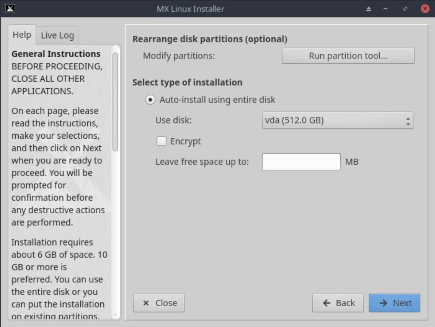Image resolution: width=435 pixels, height=327 pixels.
Task: Enable the Encrypt checkbox
Action: 161,141
